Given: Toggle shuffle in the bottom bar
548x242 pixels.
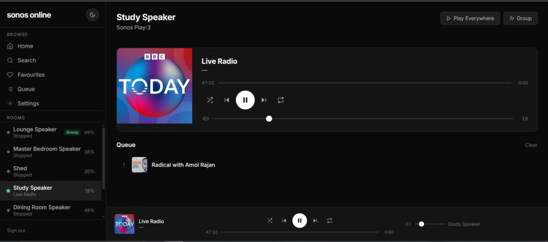Looking at the screenshot, I should pyautogui.click(x=270, y=221).
